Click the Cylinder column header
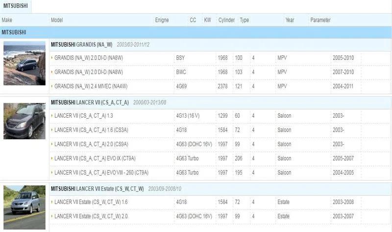The height and width of the screenshot is (232, 392). 226,20
